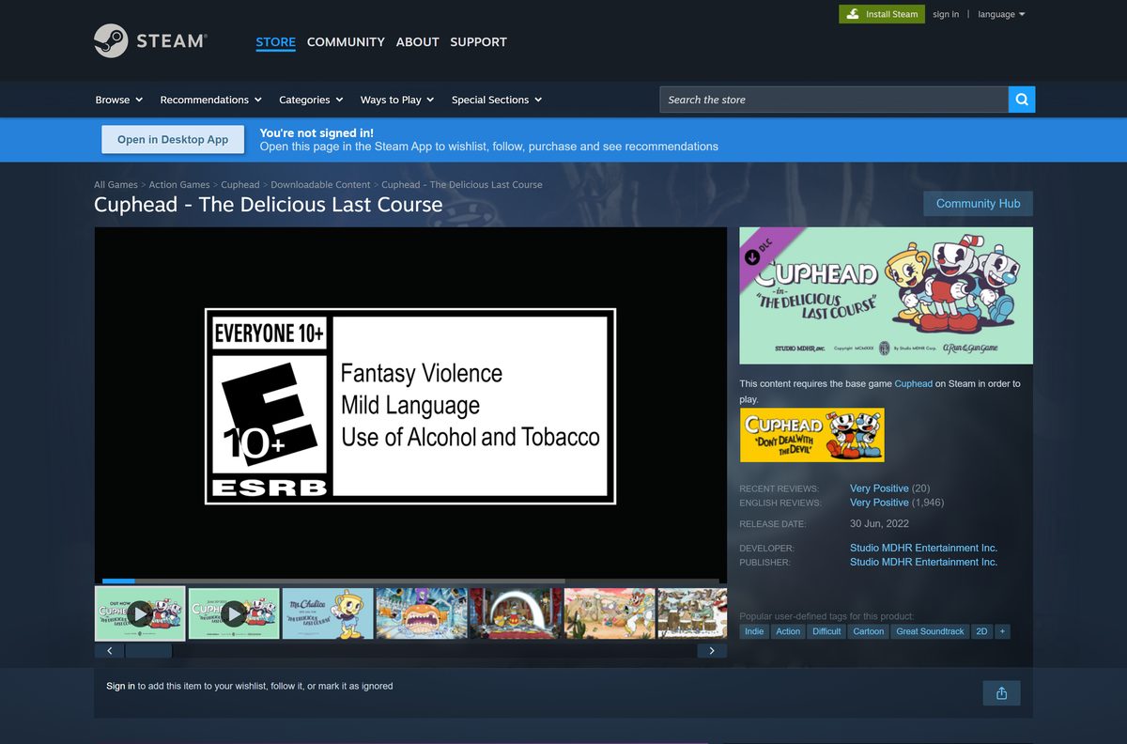Viewport: 1127px width, 744px height.
Task: Open the Cuphead base game banner
Action: click(x=811, y=434)
